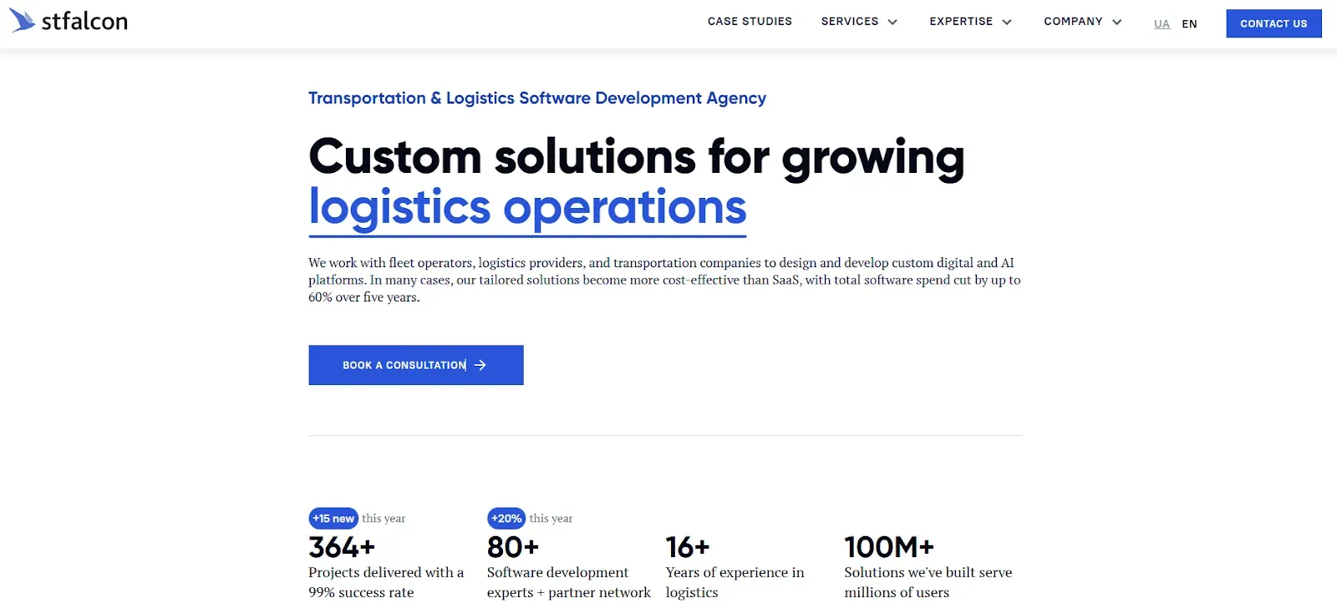The width and height of the screenshot is (1337, 613).
Task: Click the stfalcon wordmark text
Action: pos(84,21)
